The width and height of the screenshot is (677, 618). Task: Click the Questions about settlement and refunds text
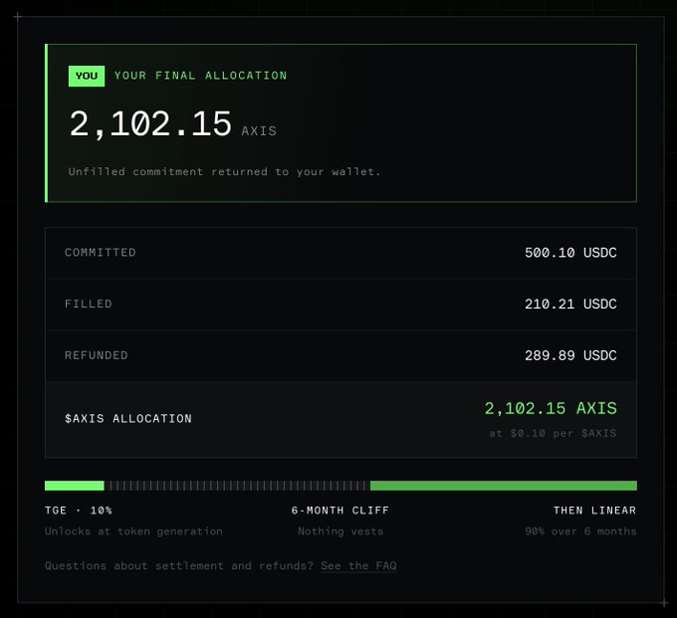coord(179,566)
